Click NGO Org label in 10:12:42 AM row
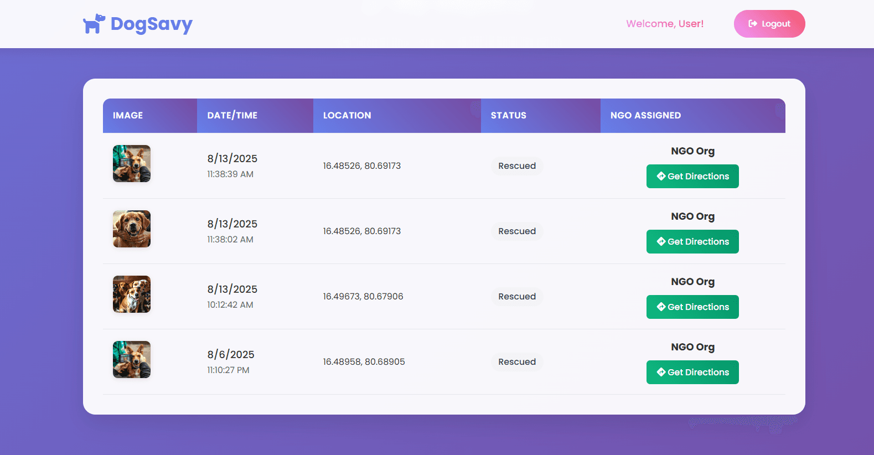This screenshot has width=874, height=455. tap(692, 282)
